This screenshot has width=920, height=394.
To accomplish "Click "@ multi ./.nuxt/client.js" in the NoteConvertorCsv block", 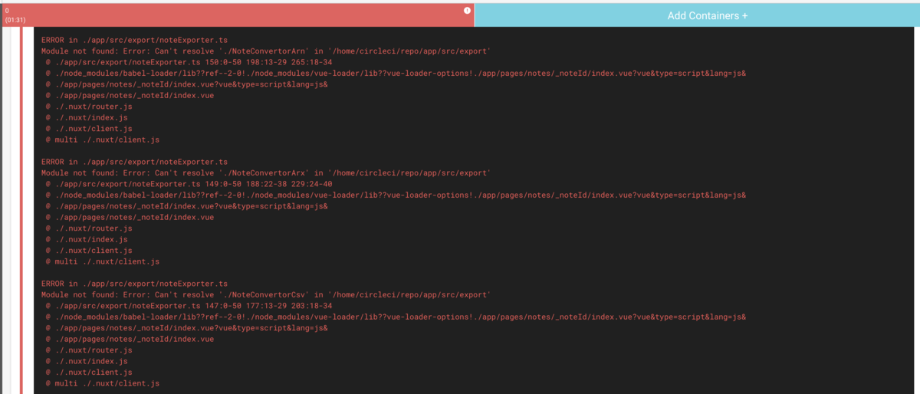I will pos(103,383).
